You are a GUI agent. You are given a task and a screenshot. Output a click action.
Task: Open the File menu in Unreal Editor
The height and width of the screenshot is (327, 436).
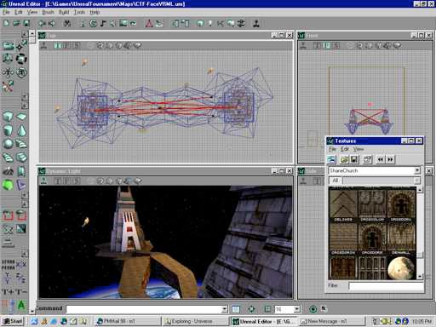[6, 12]
